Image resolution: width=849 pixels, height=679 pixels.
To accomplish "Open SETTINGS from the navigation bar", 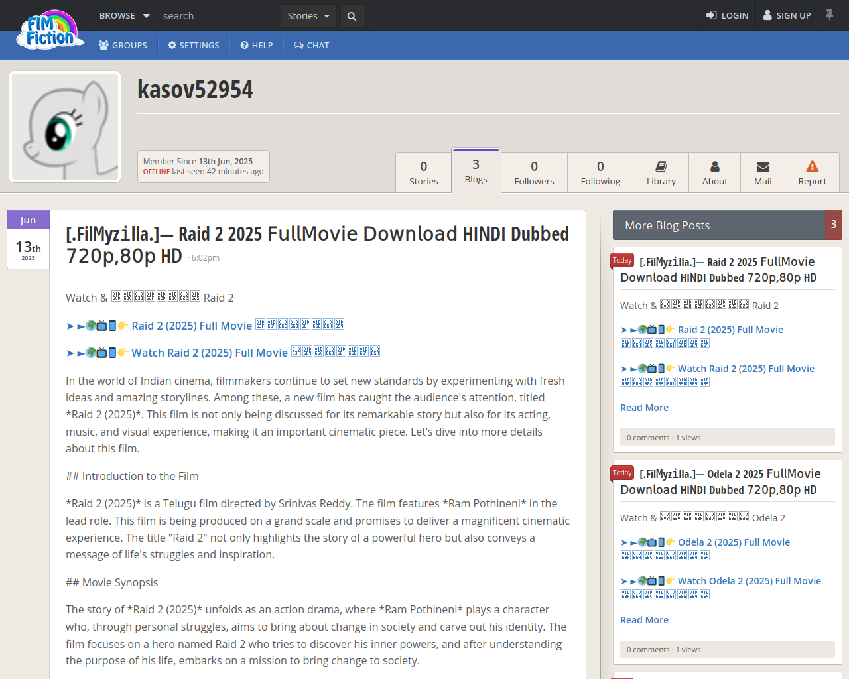I will [194, 45].
